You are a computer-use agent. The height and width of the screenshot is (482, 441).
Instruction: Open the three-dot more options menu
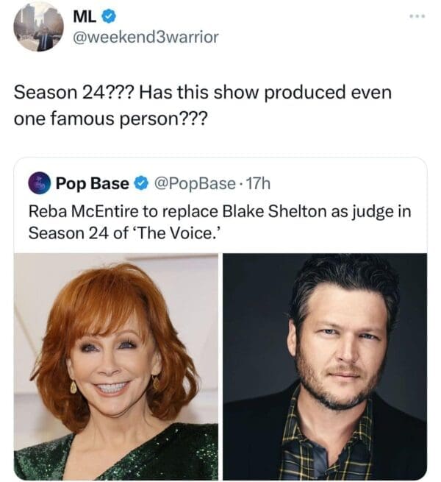tap(415, 15)
